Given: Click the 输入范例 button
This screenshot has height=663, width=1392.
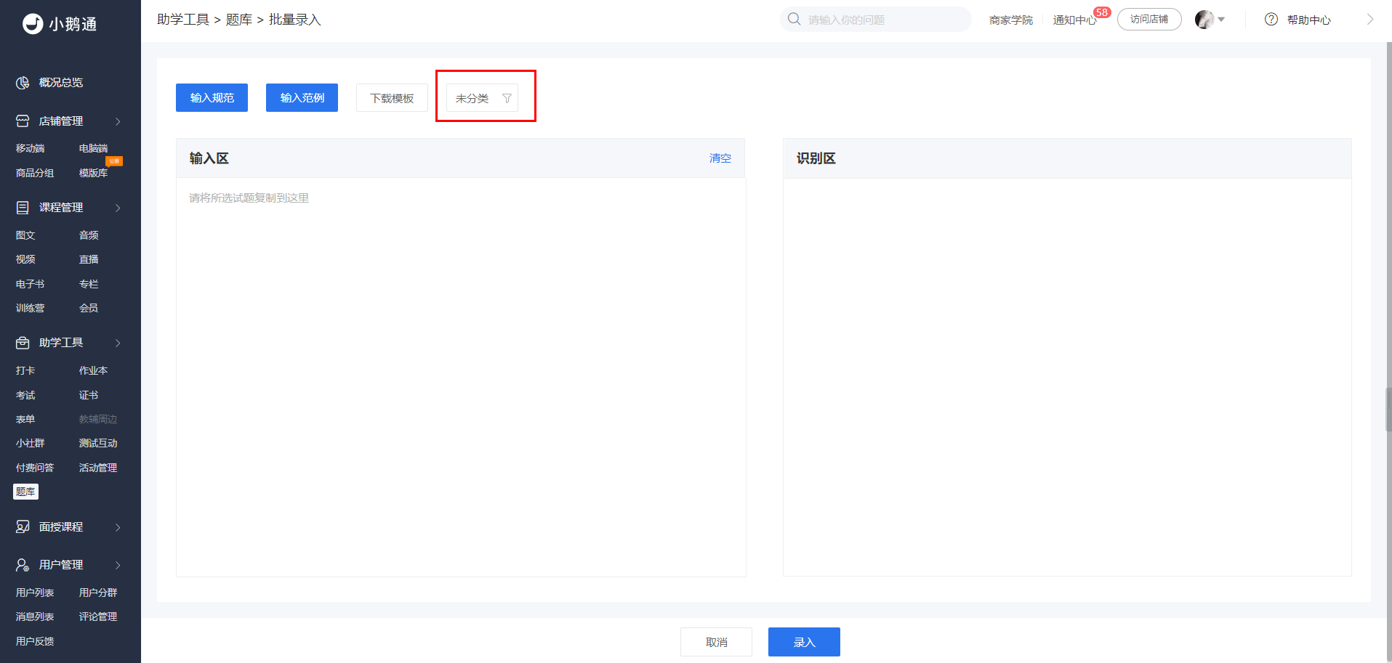Looking at the screenshot, I should 302,98.
